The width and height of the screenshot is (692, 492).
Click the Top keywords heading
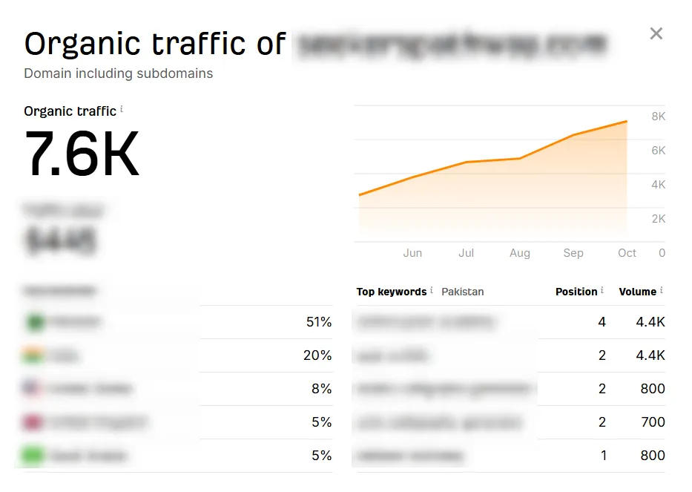point(391,292)
